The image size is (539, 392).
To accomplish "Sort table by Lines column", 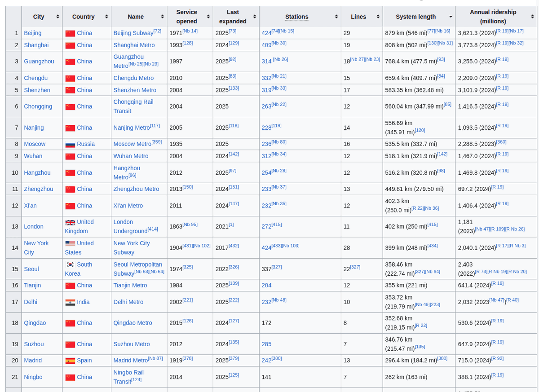I will (378, 17).
